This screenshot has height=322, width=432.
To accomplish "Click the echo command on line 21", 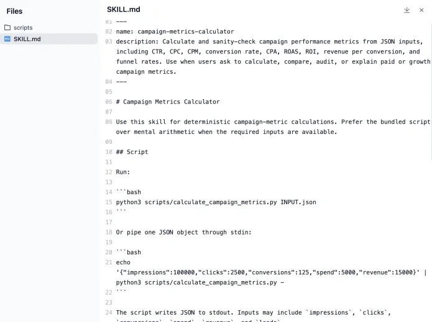I will [x=123, y=262].
